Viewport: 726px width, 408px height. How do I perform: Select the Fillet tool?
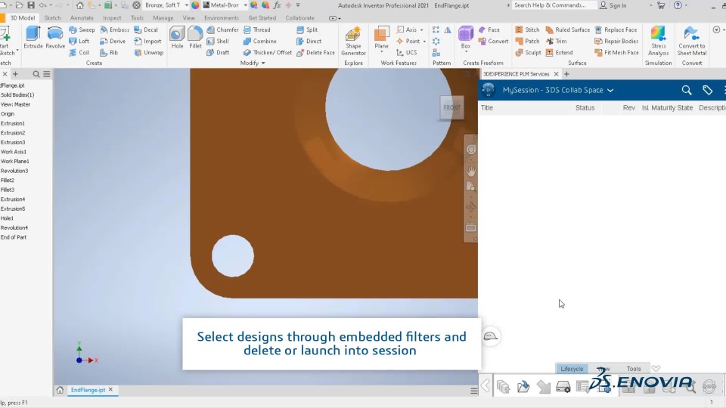[195, 38]
